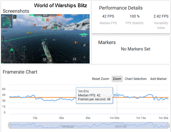Click the Variability Index label
The height and width of the screenshot is (132, 171).
click(161, 25)
